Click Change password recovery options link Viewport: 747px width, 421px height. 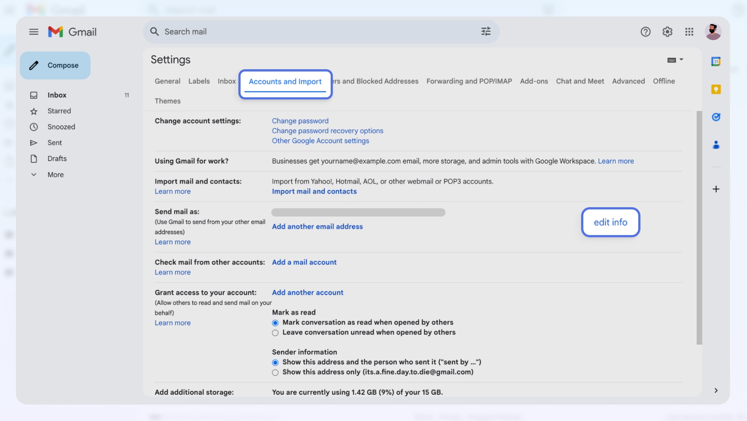tap(327, 131)
